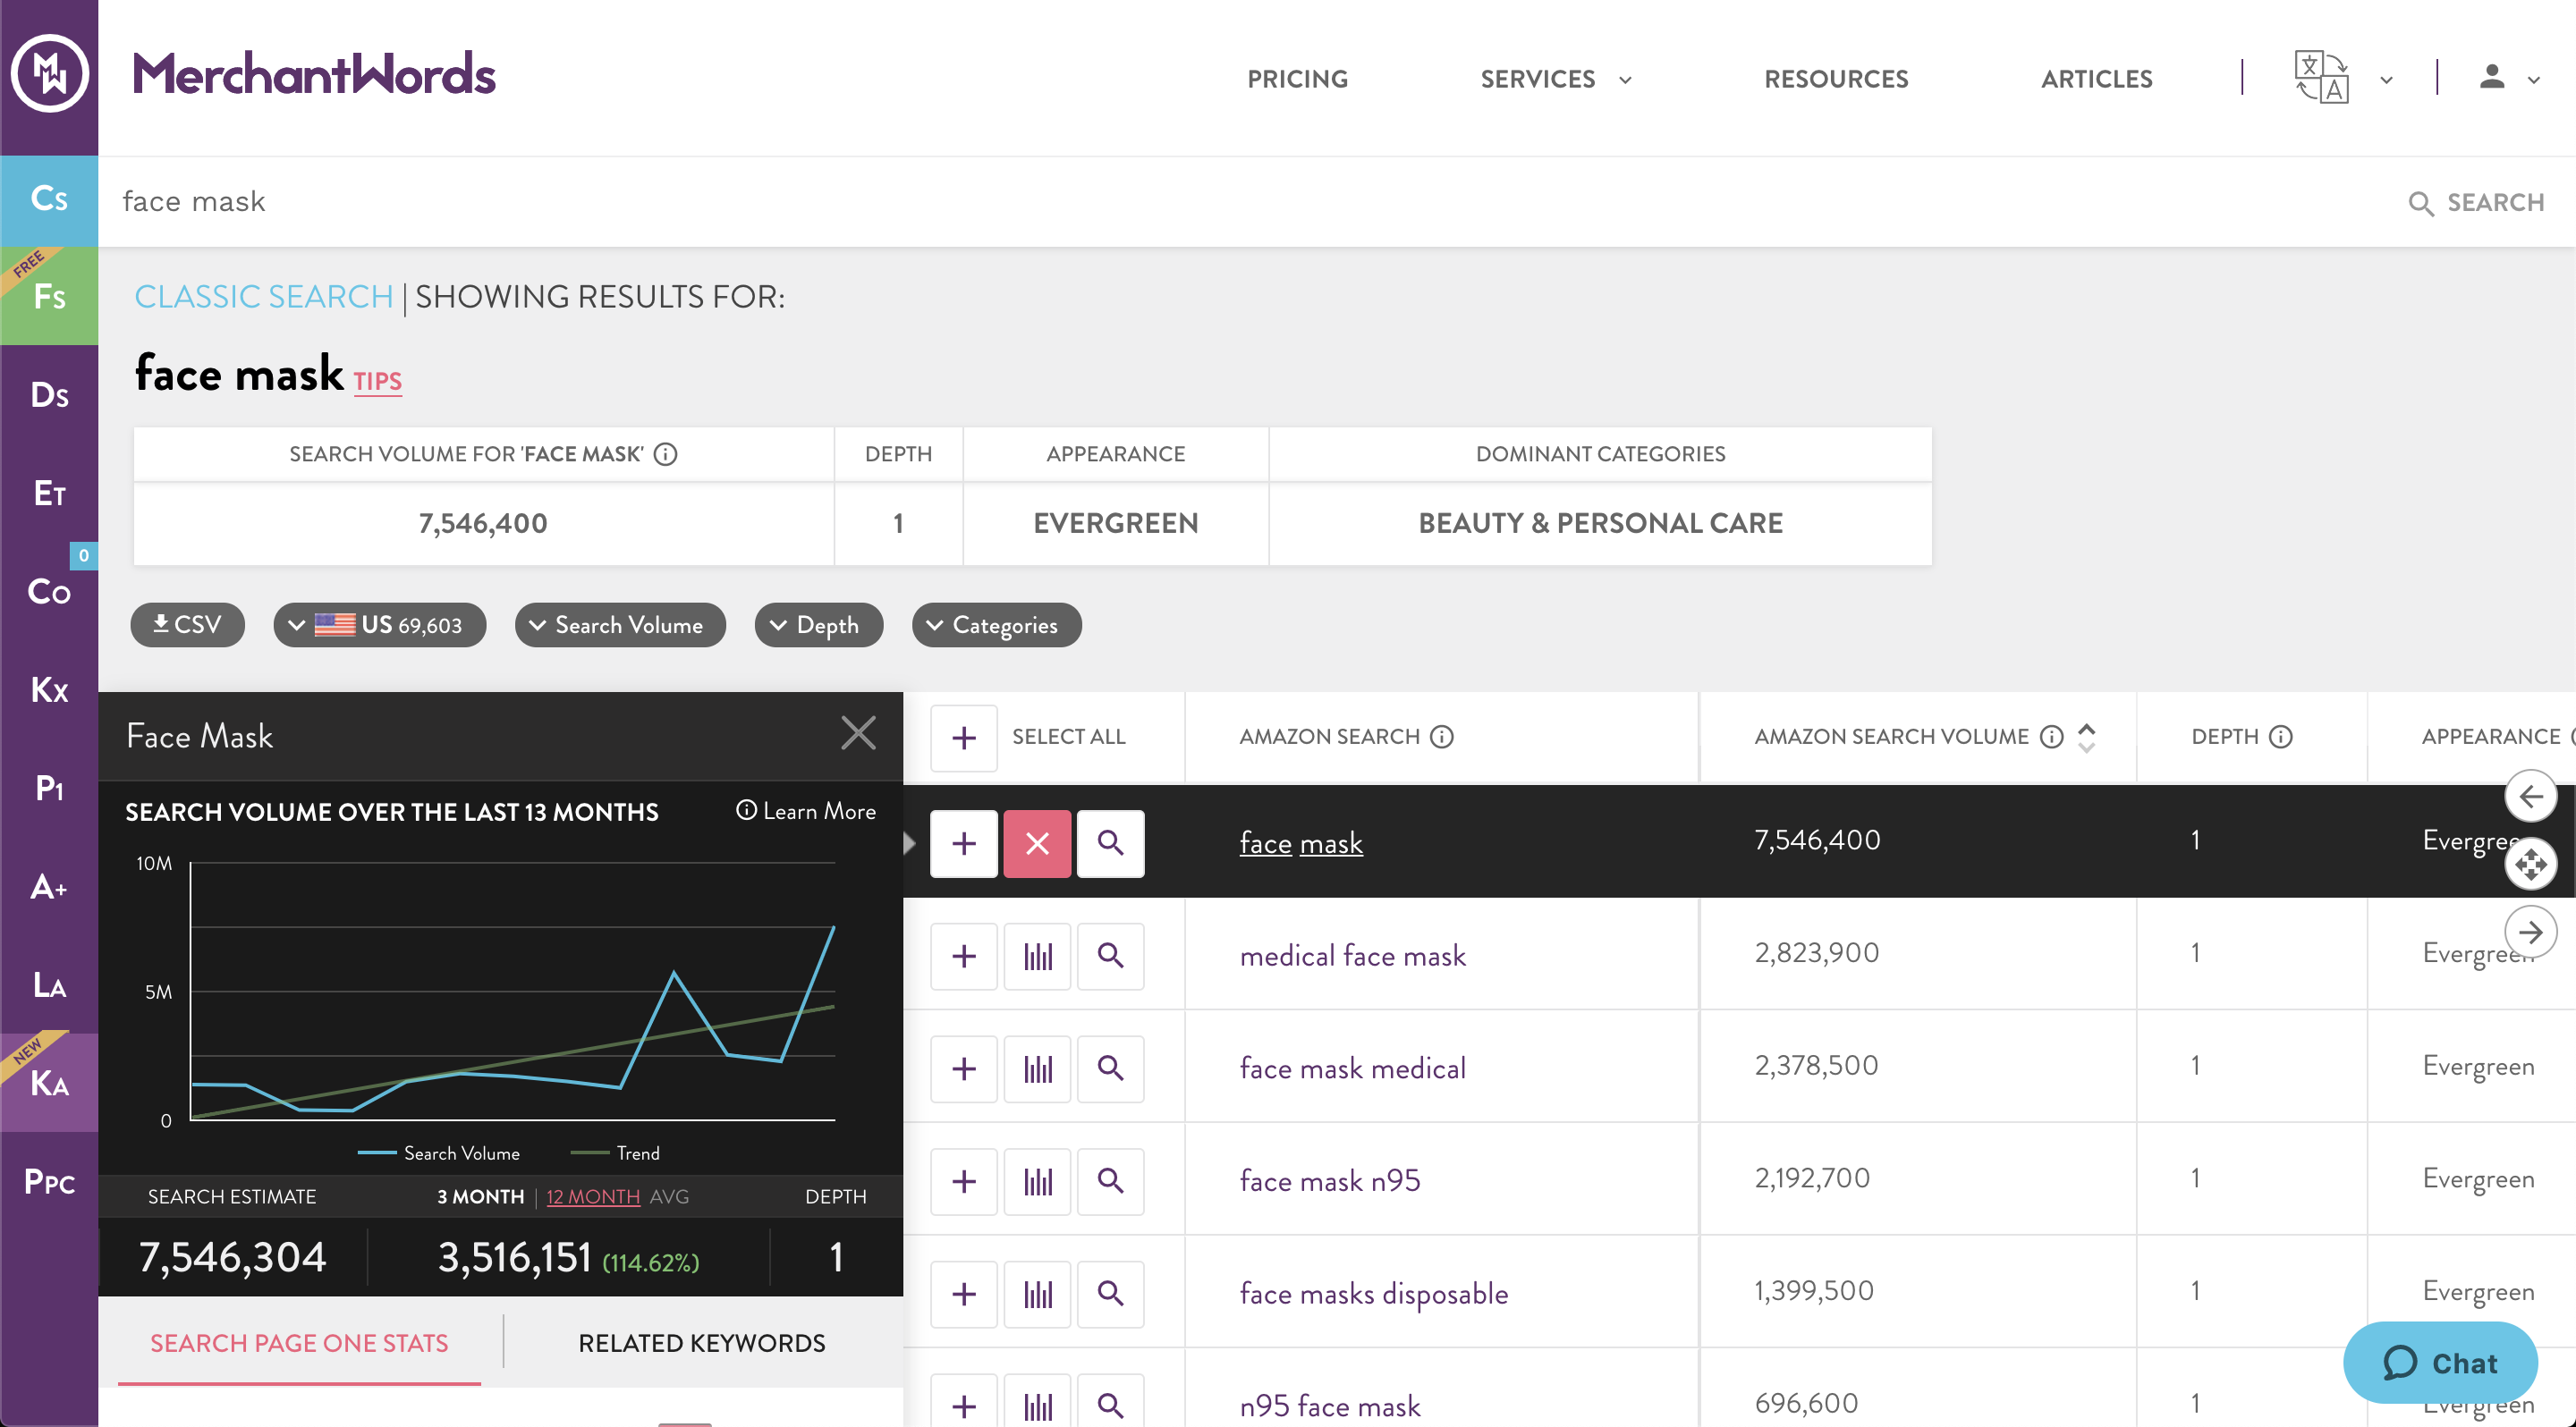Search magnifier in the face mask row

point(1110,843)
